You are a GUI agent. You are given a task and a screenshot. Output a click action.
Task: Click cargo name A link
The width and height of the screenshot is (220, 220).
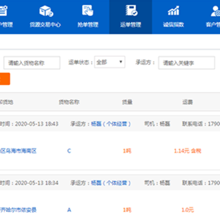69,210
